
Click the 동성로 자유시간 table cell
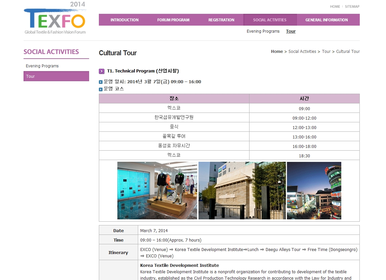[174, 146]
